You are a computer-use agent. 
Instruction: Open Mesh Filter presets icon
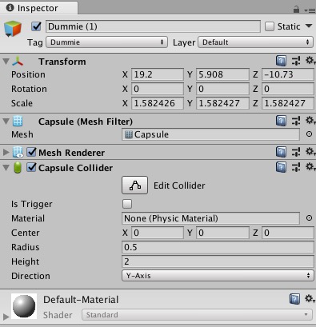(296, 121)
